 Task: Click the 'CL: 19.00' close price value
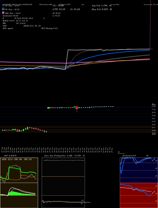coord(58,6)
